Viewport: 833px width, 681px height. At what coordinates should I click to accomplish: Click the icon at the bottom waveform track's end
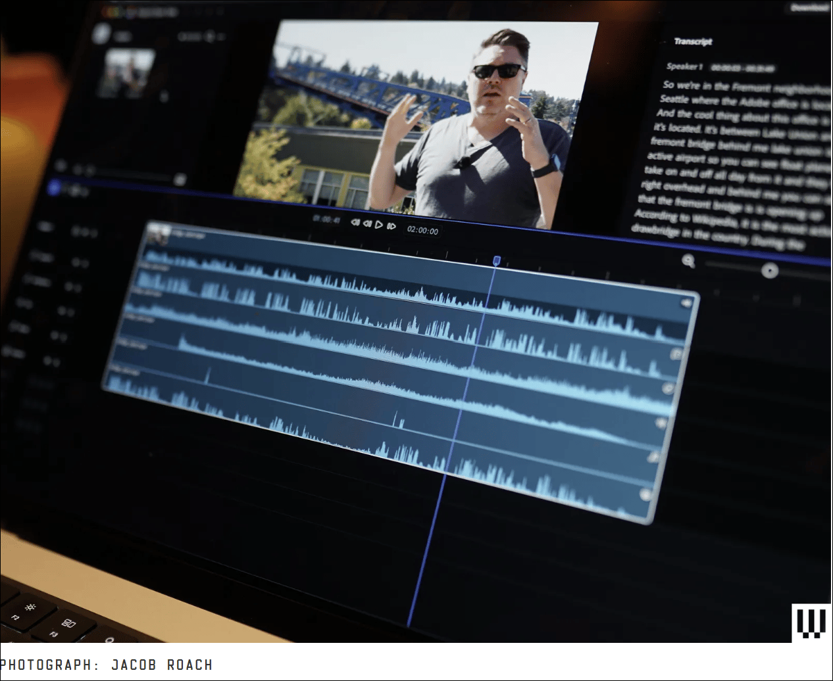tap(645, 495)
